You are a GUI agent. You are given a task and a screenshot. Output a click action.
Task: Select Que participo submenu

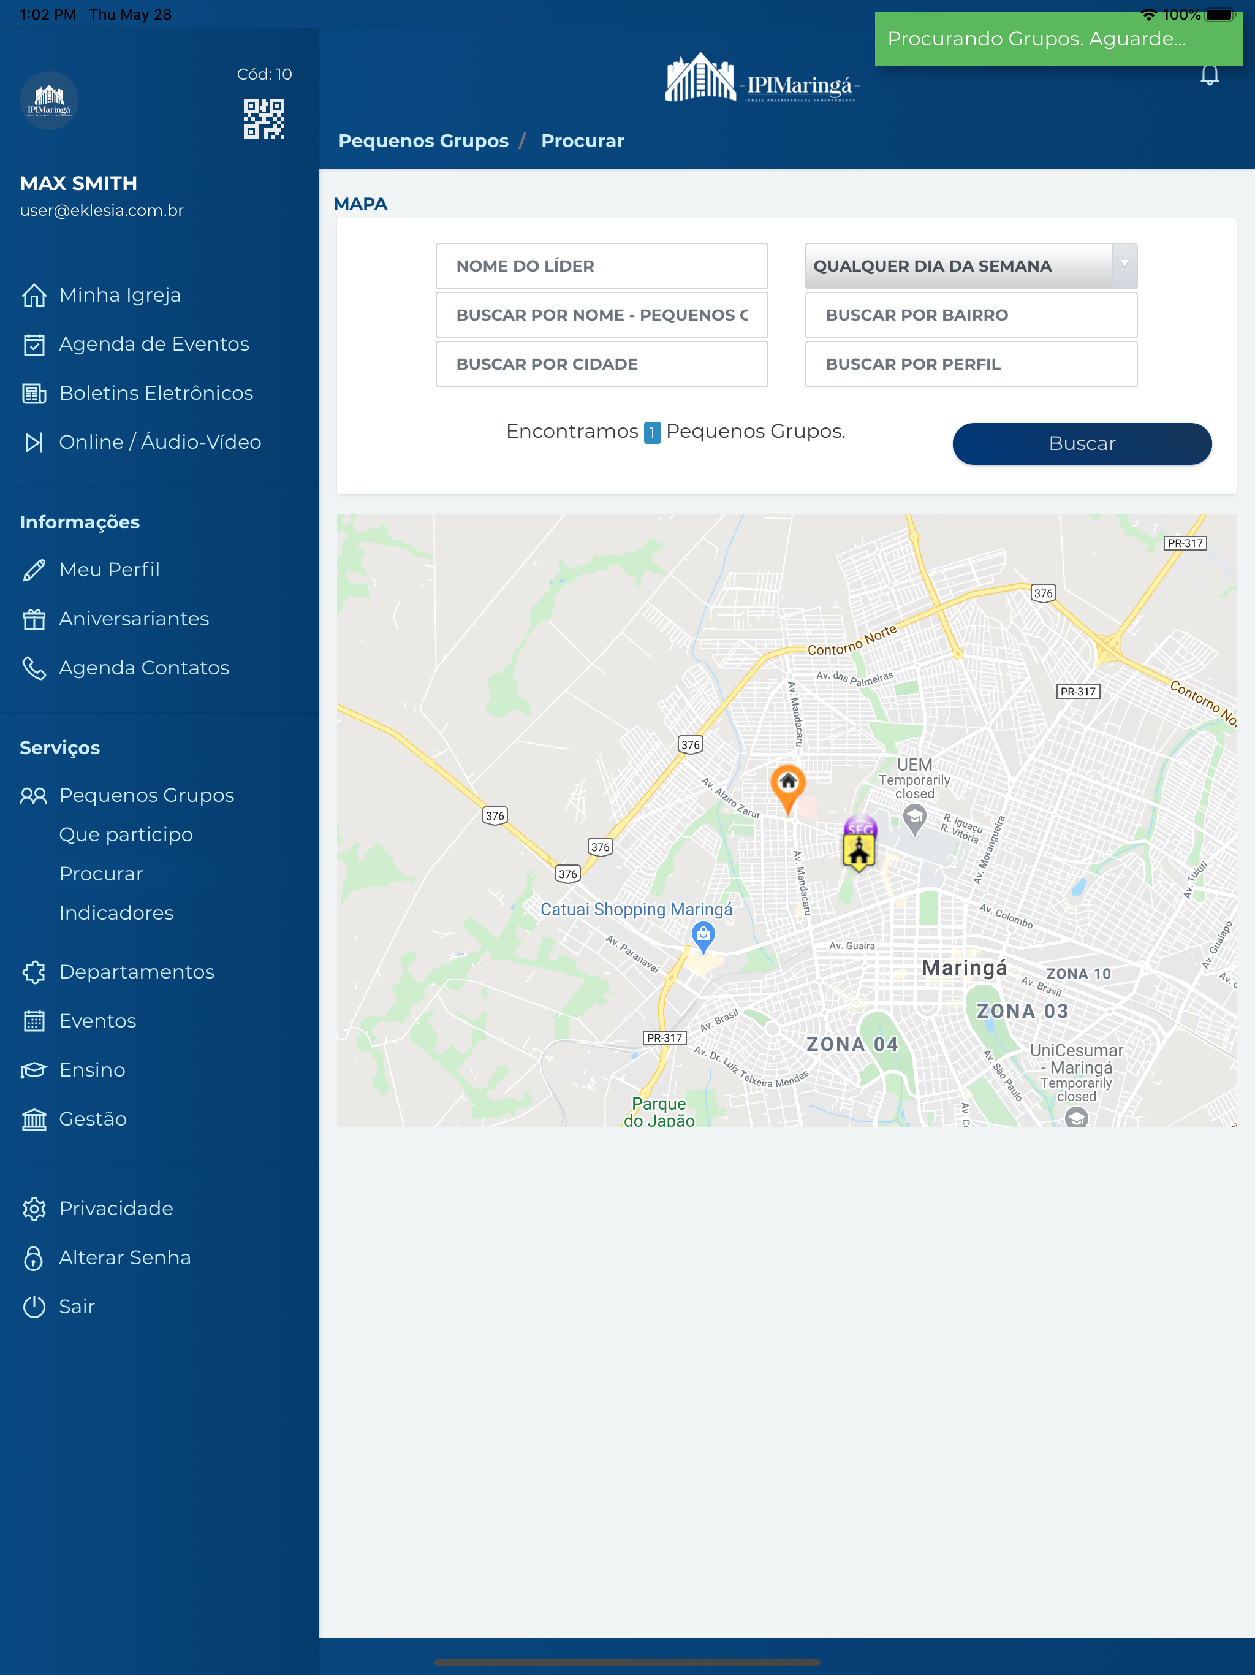[x=126, y=835]
